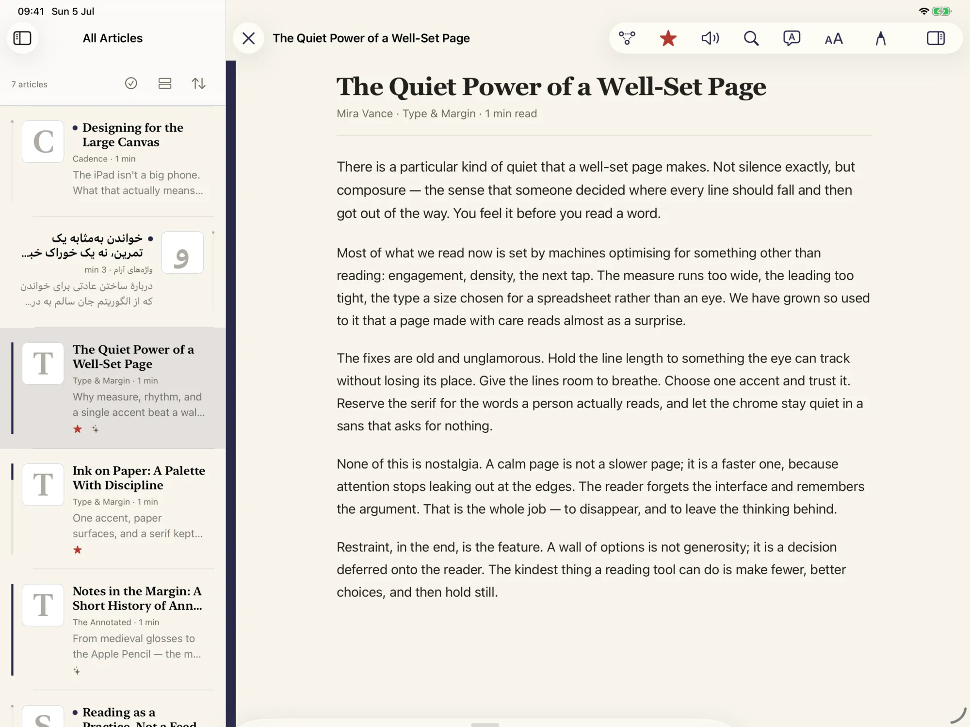Toggle the right inspector sidebar

[x=936, y=38]
